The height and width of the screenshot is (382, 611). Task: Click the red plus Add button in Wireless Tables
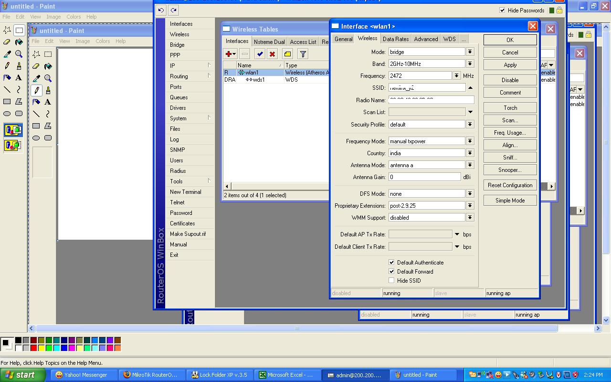click(x=229, y=54)
